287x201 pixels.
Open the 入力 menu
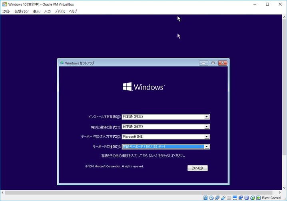[x=48, y=11]
